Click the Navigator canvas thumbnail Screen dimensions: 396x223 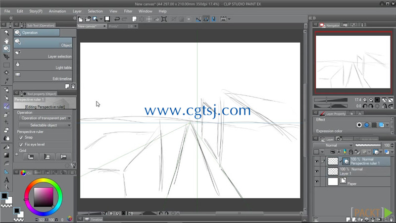pyautogui.click(x=353, y=62)
